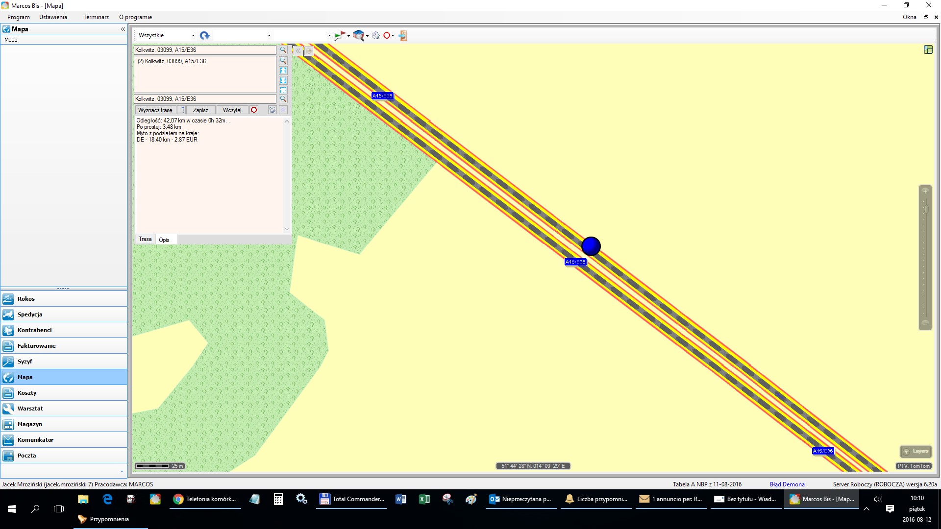Viewport: 941px width, 529px height.
Task: Switch to the Opis tab
Action: pyautogui.click(x=164, y=240)
